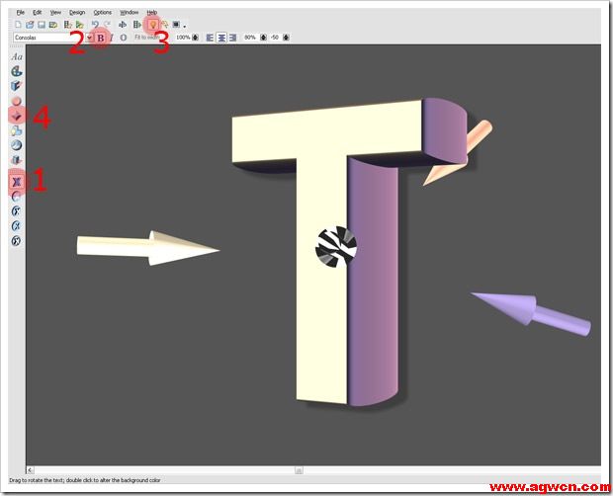Click the lightbulb lighting icon in toolbar
Screen dimensions: 613x496
tap(151, 24)
